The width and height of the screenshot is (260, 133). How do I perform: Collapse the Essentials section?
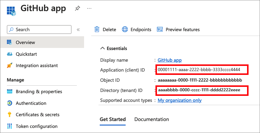click(x=103, y=48)
